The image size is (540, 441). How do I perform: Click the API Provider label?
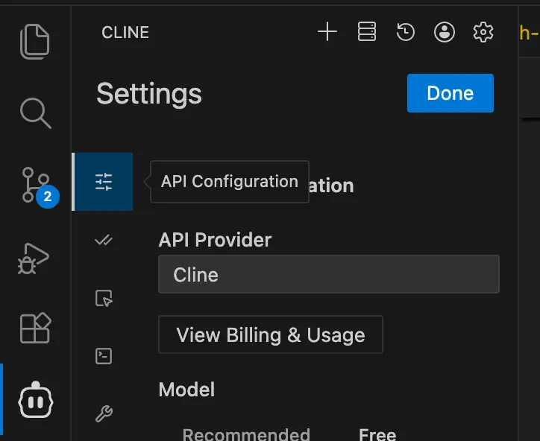click(x=215, y=239)
